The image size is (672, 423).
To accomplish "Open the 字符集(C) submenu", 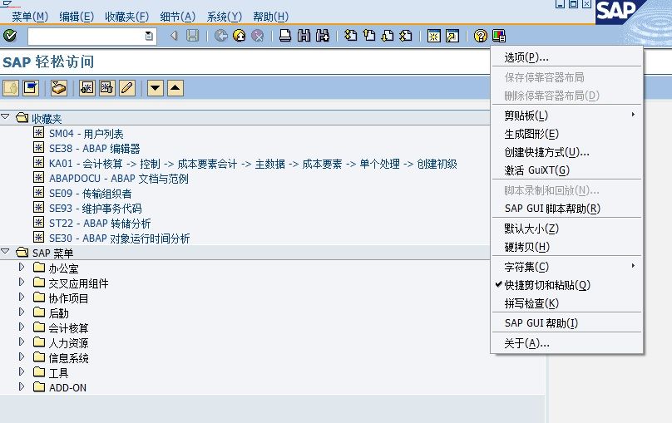I will pos(566,267).
